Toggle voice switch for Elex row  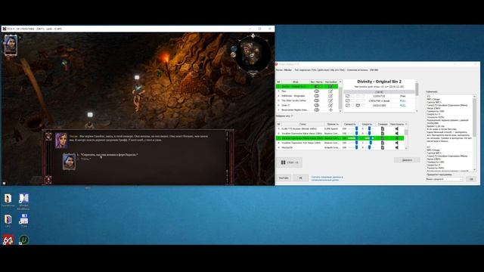316,91
